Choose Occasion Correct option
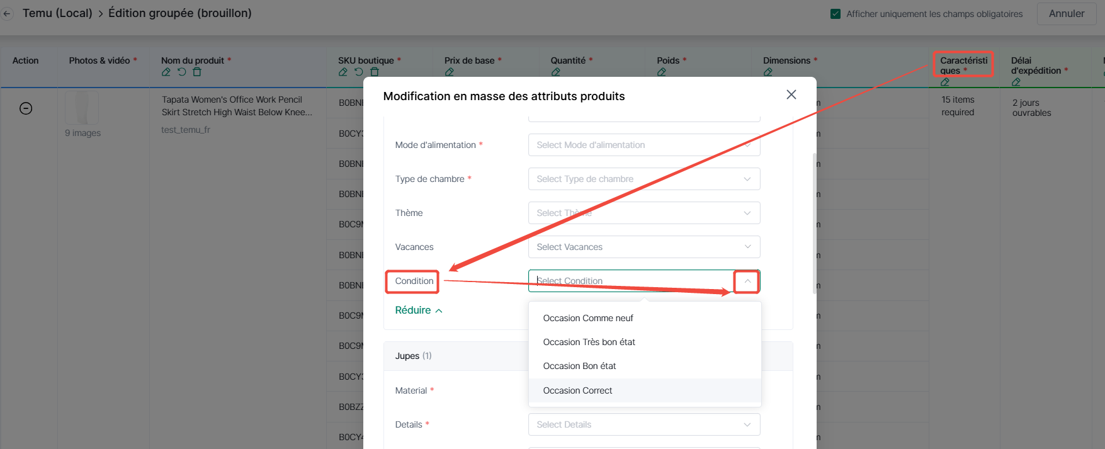Screen dimensions: 1105x449 click(645, 390)
